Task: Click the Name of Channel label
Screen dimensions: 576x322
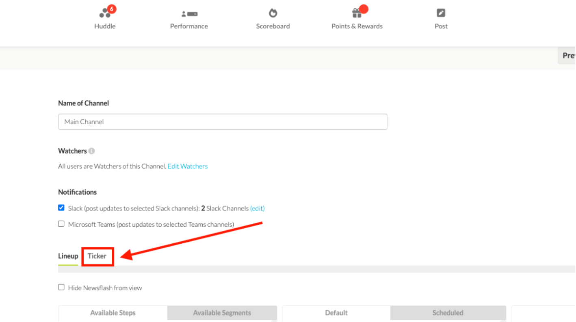Action: pos(84,103)
